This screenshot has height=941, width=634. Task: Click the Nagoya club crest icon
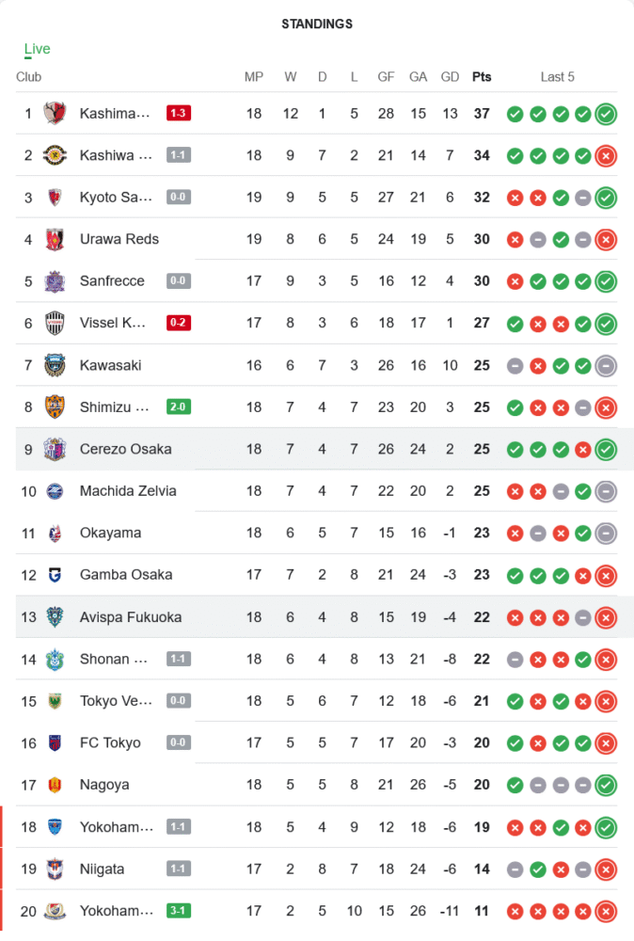click(x=55, y=785)
